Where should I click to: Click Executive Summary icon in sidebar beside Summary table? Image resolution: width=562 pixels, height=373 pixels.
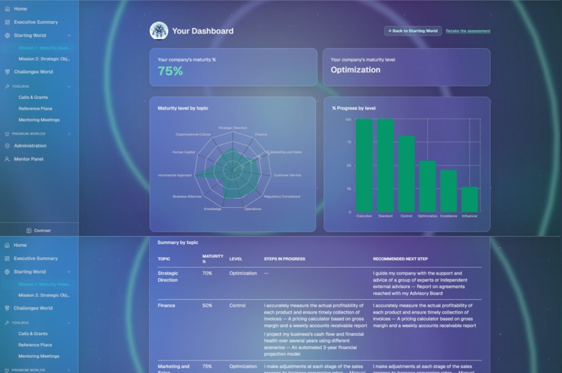pos(7,259)
